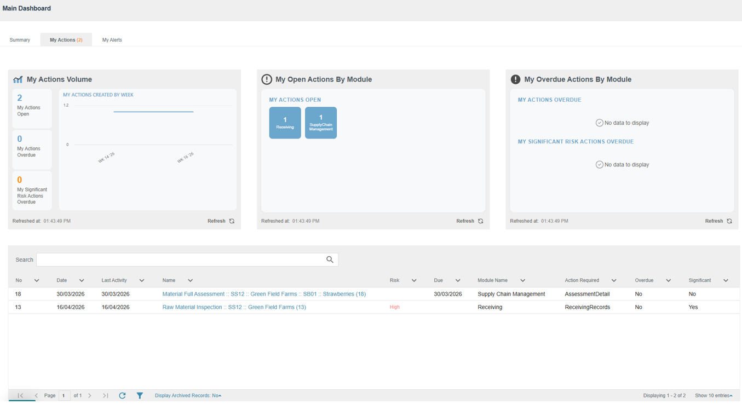Open the Due column dropdown arrow

(x=458, y=280)
